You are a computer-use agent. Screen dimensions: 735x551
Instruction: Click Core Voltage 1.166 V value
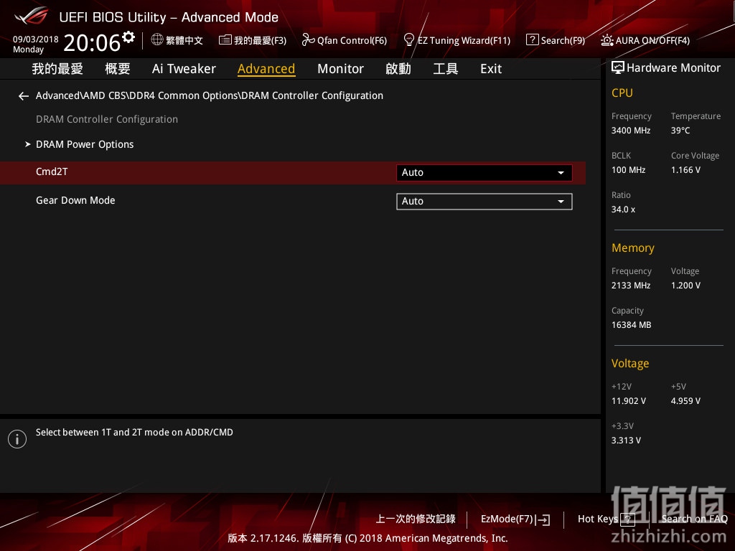tap(685, 169)
